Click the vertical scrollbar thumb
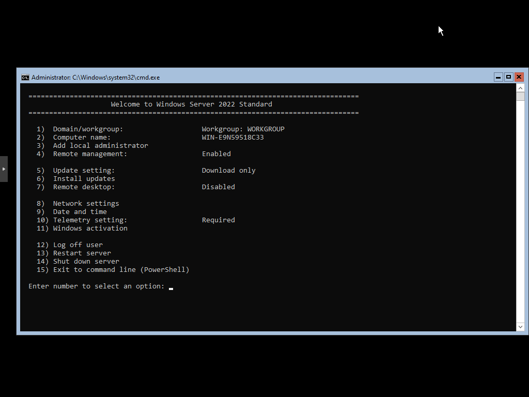The image size is (529, 397). [x=520, y=97]
